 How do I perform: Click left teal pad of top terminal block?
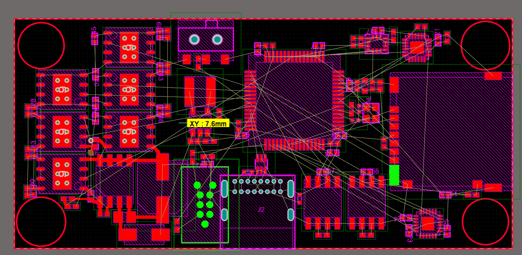coord(194,39)
